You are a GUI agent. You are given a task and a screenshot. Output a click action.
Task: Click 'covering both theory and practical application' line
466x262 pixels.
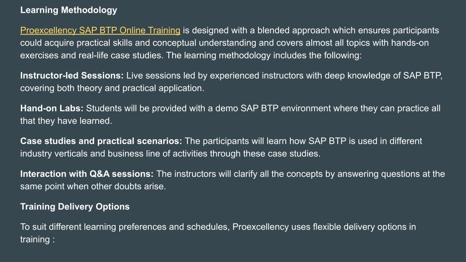point(112,88)
